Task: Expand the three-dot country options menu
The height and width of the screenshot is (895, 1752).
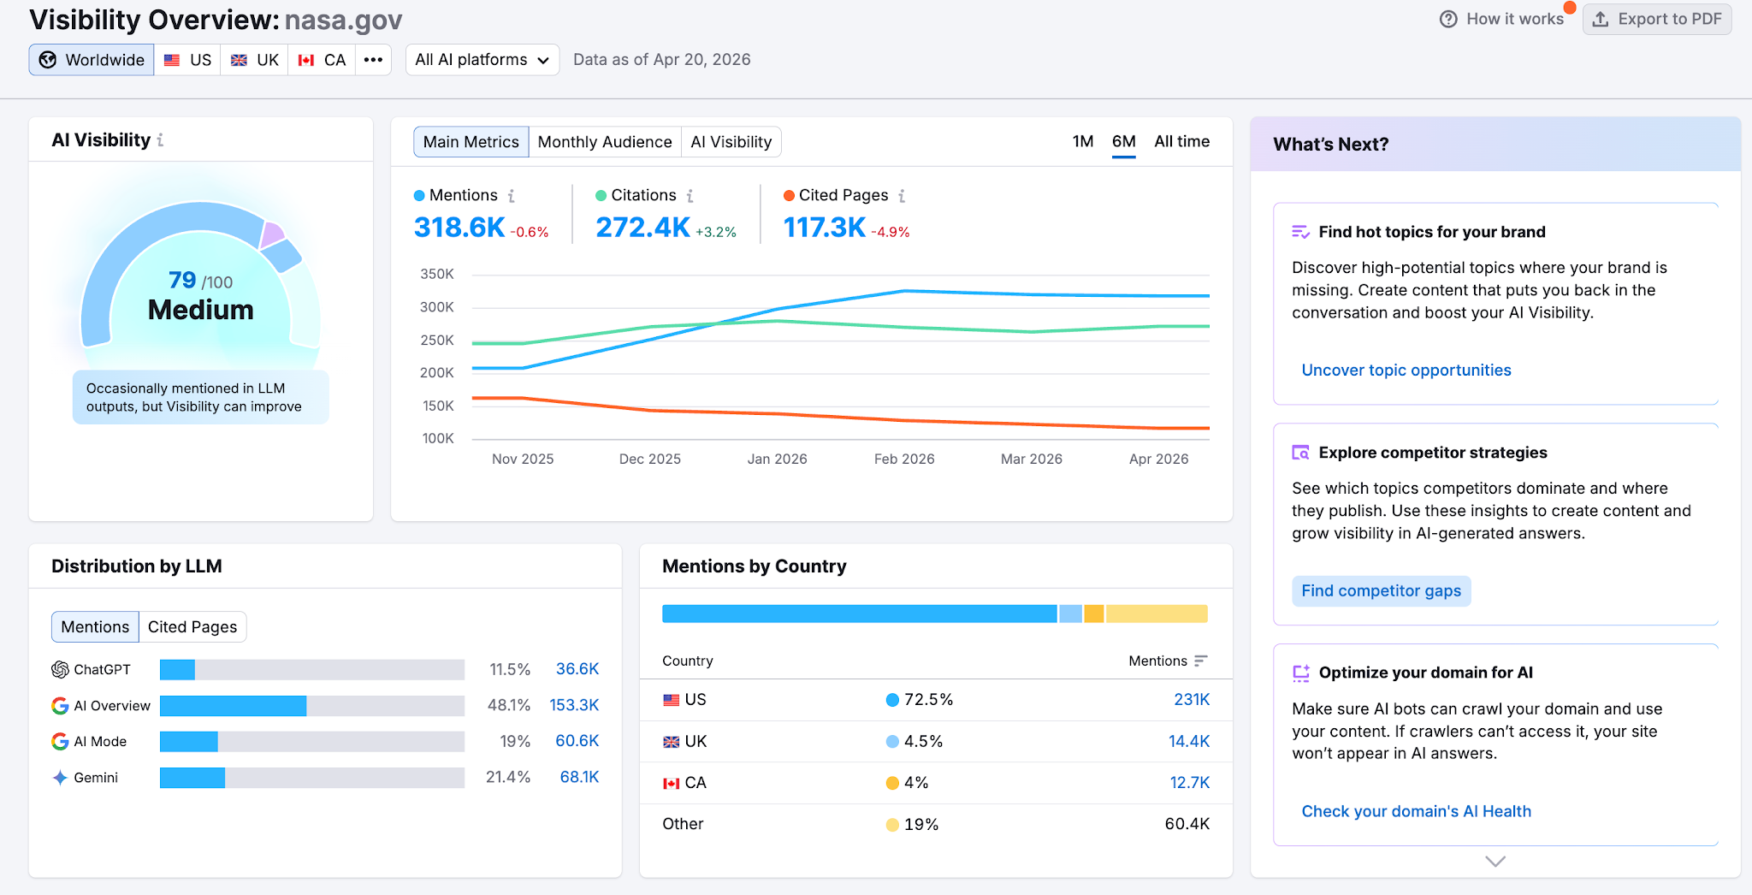Action: point(373,60)
